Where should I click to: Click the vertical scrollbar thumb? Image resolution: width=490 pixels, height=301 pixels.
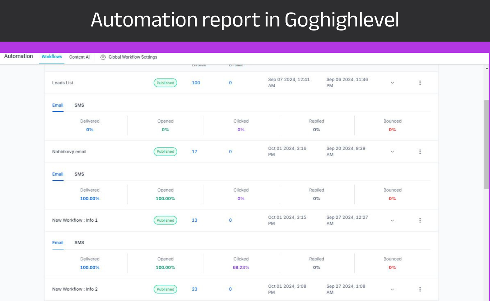487,143
